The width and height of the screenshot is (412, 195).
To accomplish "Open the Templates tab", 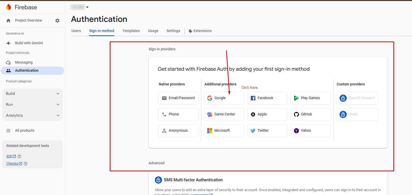I will [x=131, y=31].
